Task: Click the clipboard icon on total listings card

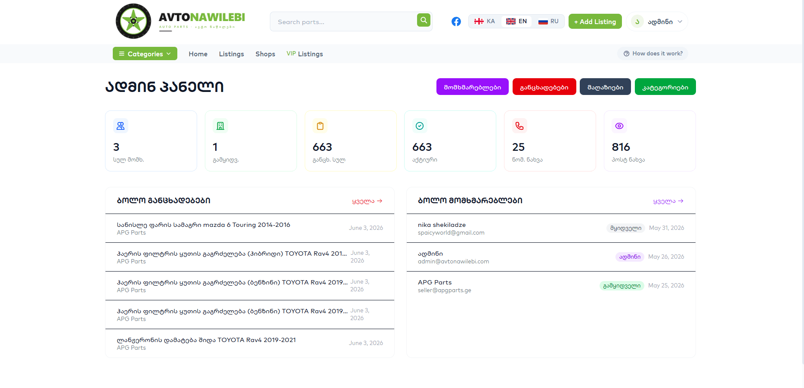Action: (x=320, y=126)
